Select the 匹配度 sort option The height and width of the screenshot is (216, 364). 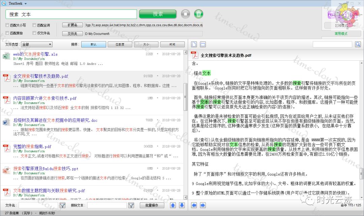[119, 44]
